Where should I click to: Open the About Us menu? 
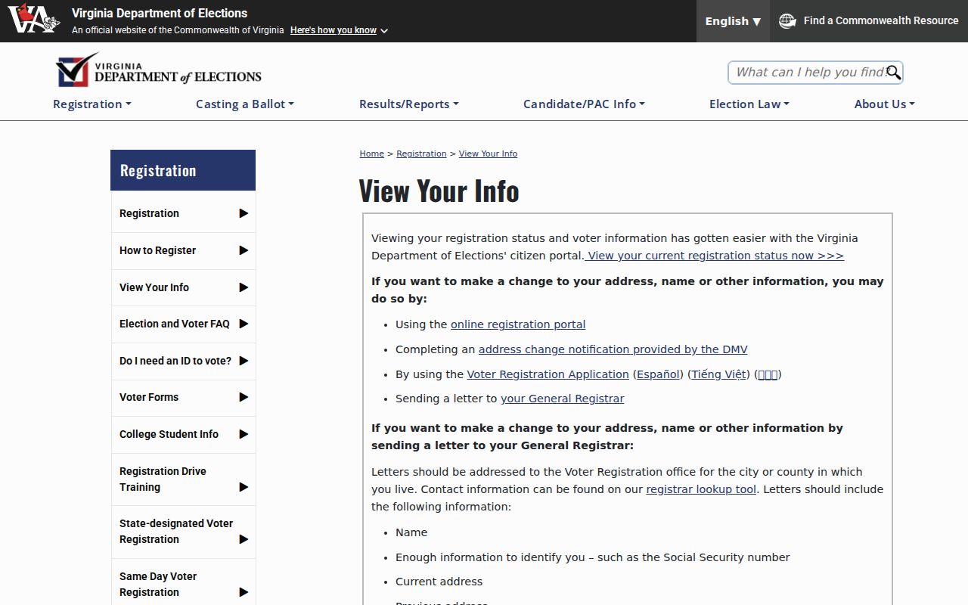coord(884,104)
